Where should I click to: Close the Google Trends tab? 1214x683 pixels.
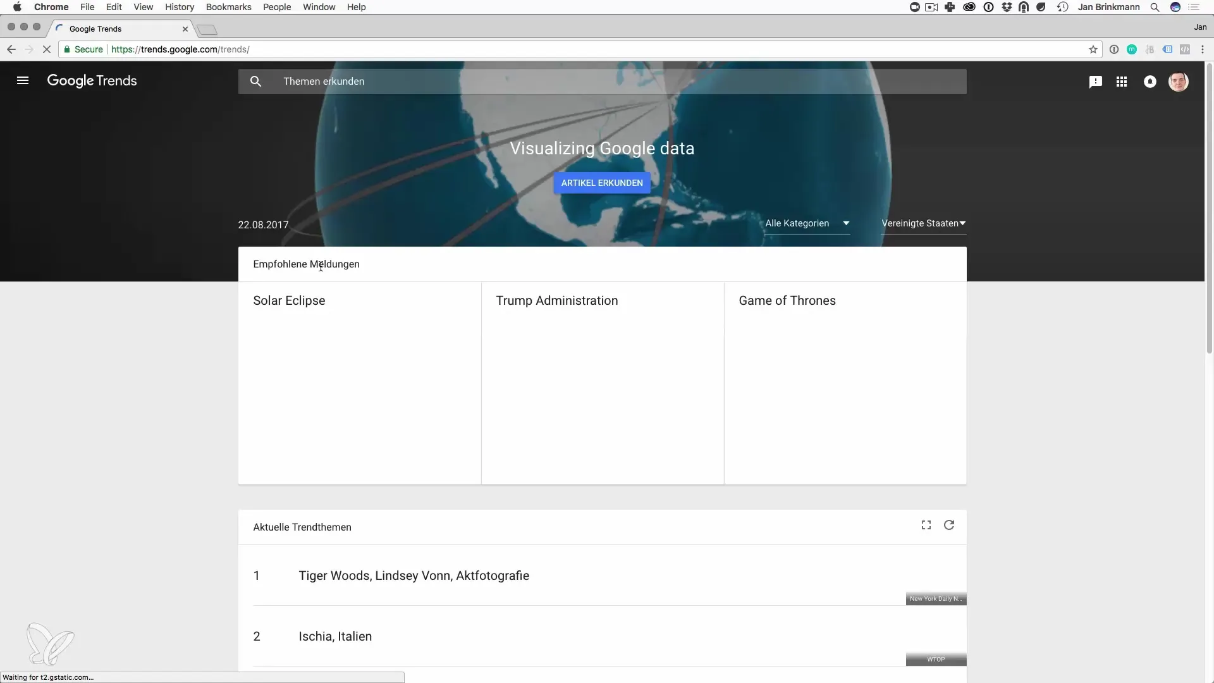(185, 29)
